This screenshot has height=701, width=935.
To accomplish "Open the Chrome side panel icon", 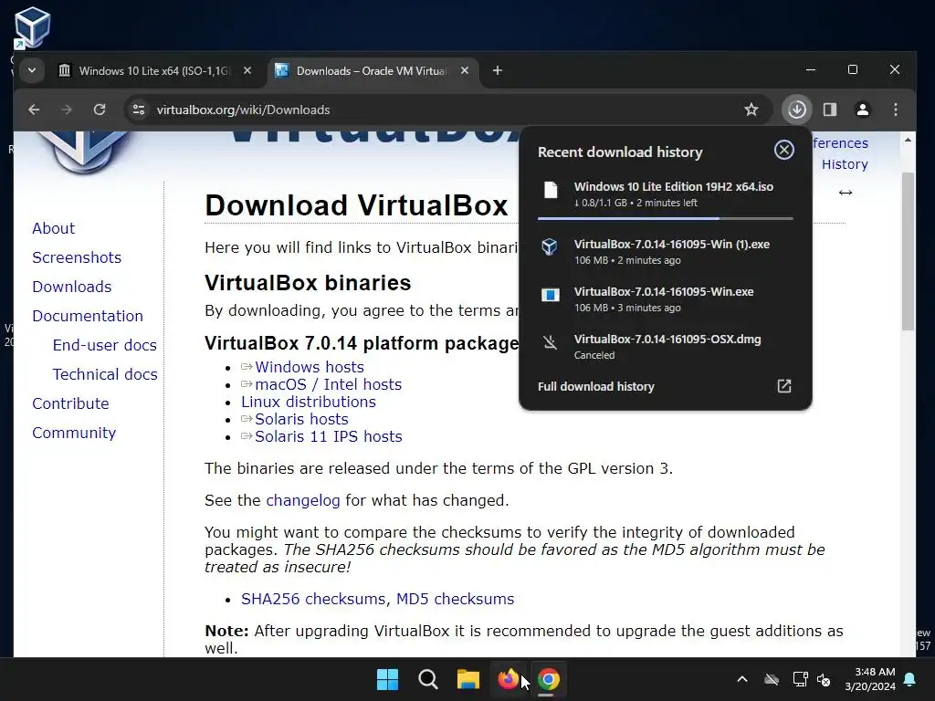I will (829, 110).
